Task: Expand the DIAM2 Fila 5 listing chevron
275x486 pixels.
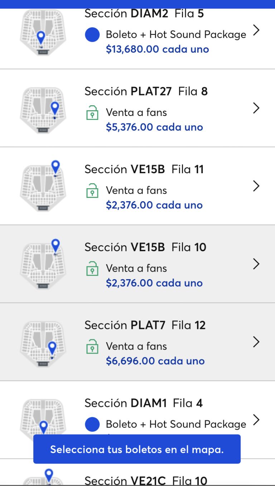Action: point(256,30)
